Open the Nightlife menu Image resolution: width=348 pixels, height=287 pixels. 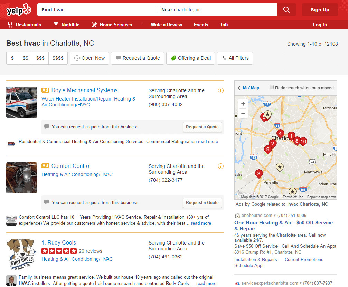coord(66,25)
